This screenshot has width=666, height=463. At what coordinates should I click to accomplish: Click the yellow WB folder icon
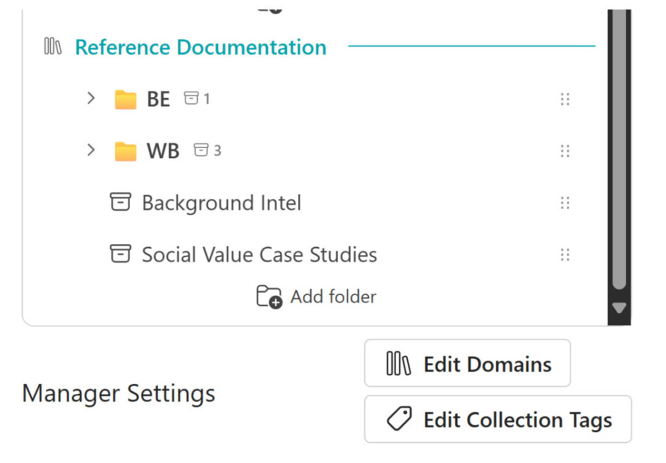[x=126, y=152]
